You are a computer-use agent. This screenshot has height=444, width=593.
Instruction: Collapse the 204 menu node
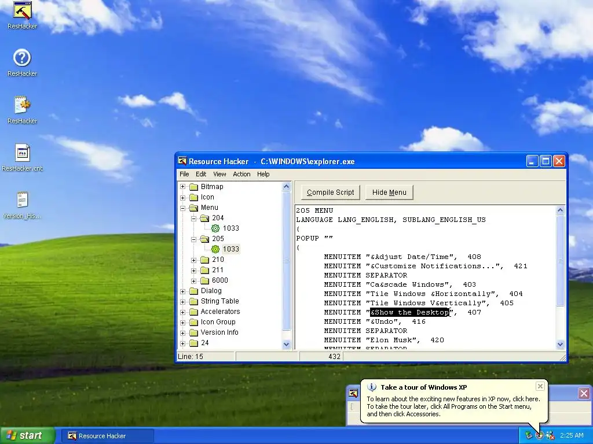click(193, 218)
